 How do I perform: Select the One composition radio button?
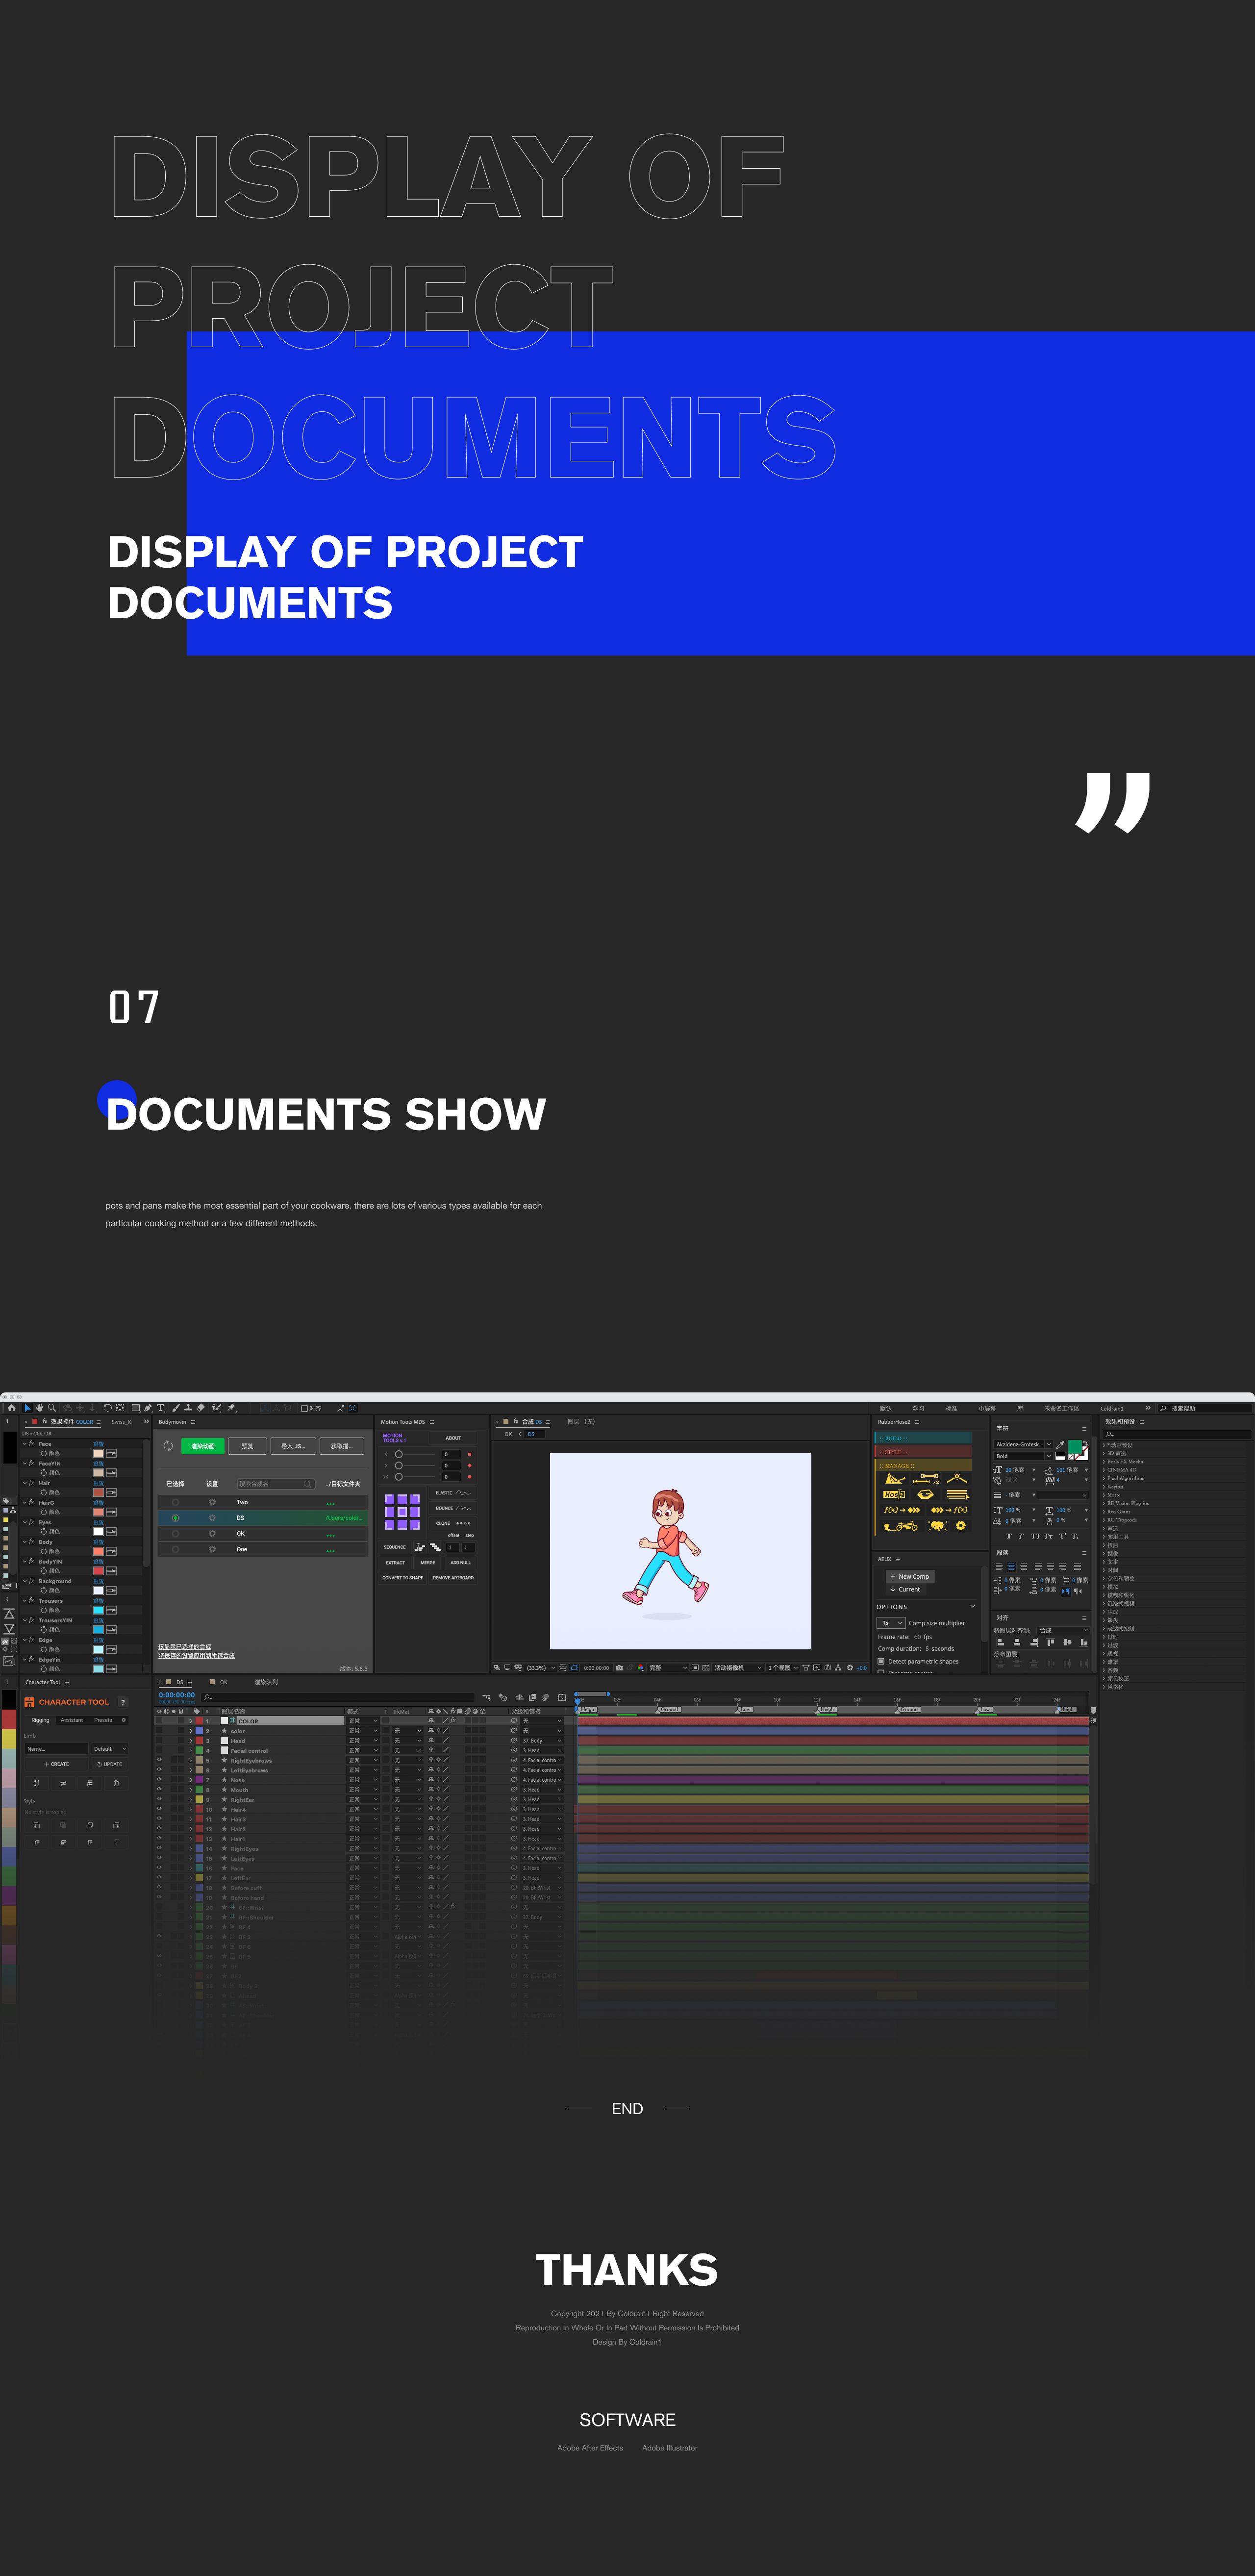coord(175,1549)
